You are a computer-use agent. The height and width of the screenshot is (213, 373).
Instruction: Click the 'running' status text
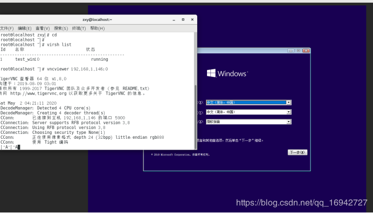(99, 59)
